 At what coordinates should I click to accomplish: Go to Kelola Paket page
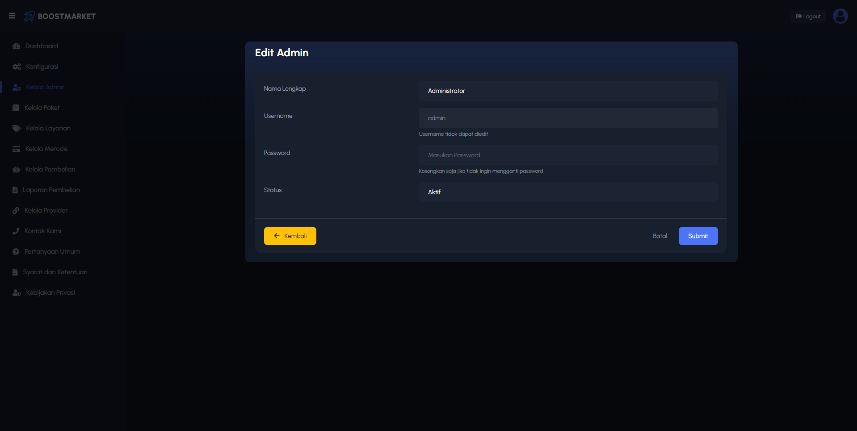pyautogui.click(x=42, y=108)
